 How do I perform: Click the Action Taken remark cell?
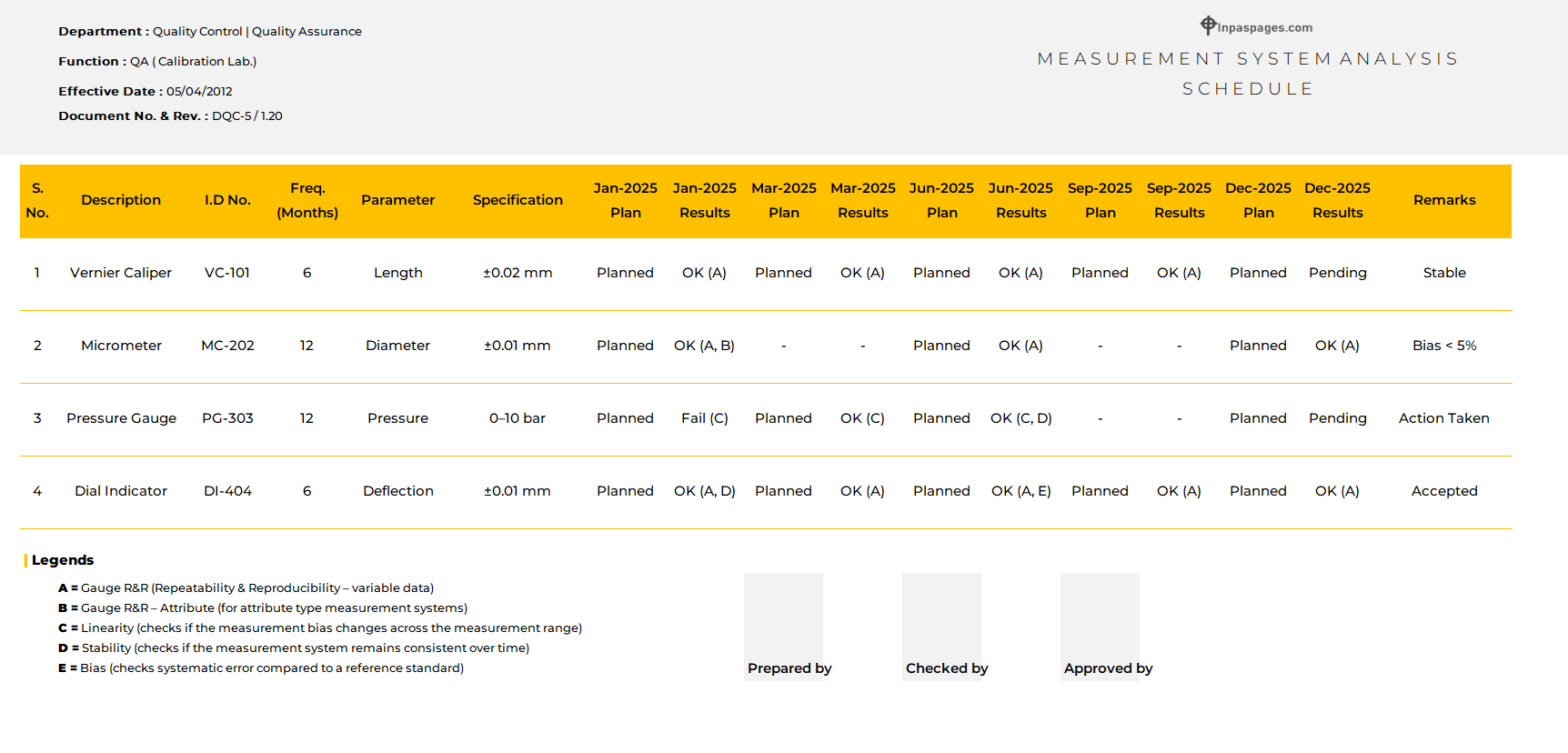tap(1443, 418)
